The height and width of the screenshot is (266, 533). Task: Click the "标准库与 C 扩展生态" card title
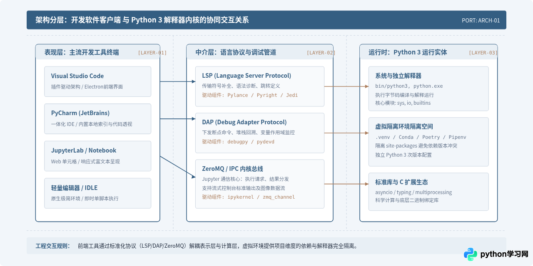[x=401, y=182]
